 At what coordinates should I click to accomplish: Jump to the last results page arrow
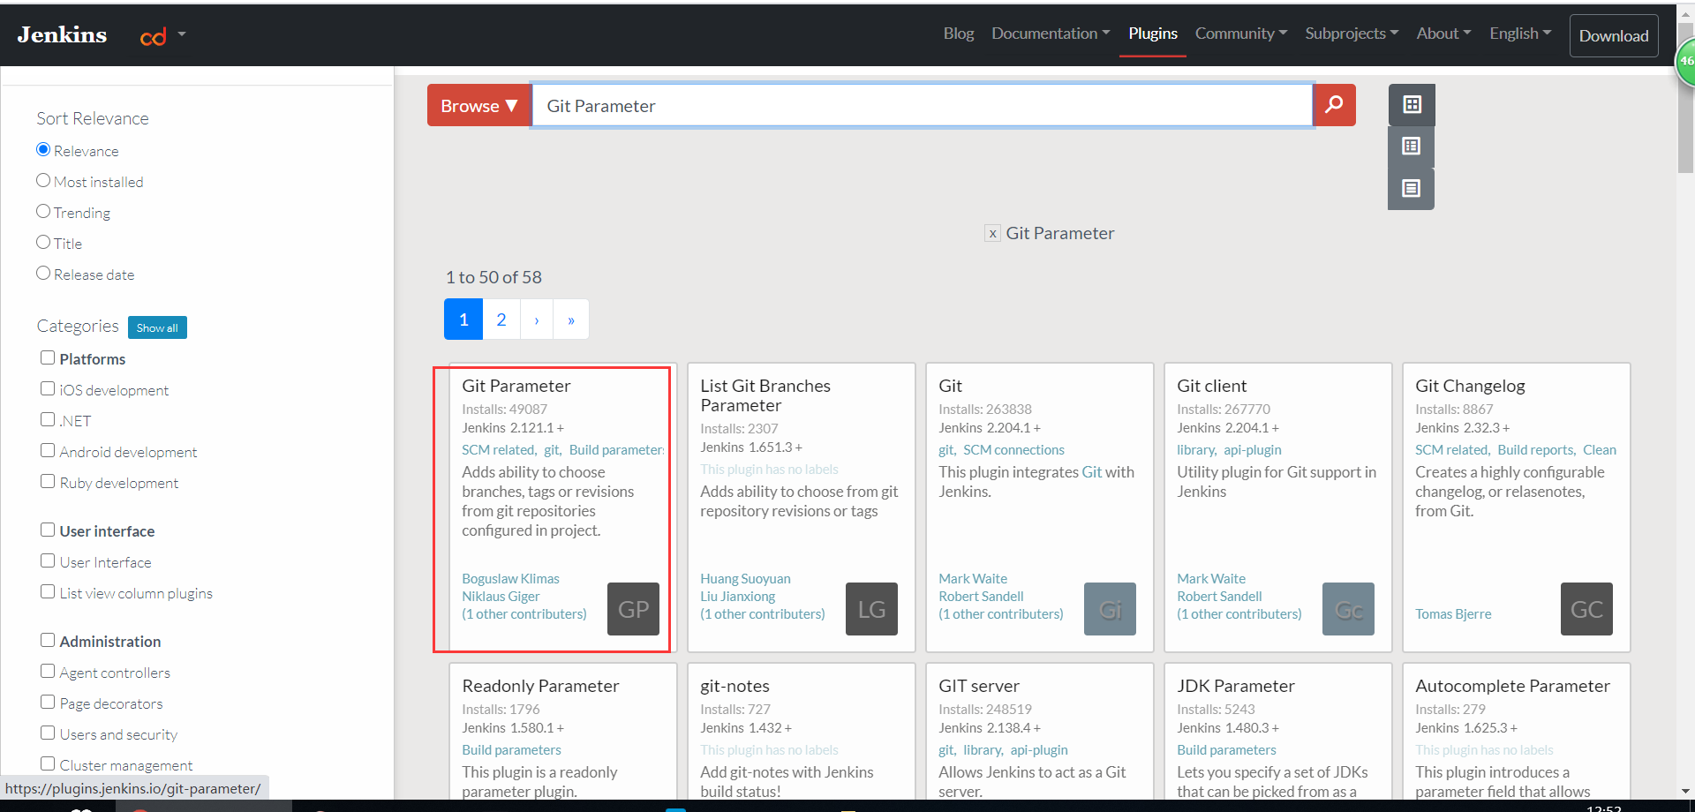pyautogui.click(x=571, y=320)
